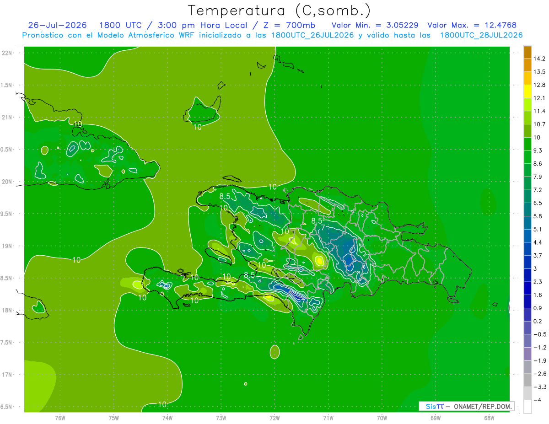549x424 pixels.
Task: Click the "20N" latitude axis label
Action: (7, 182)
